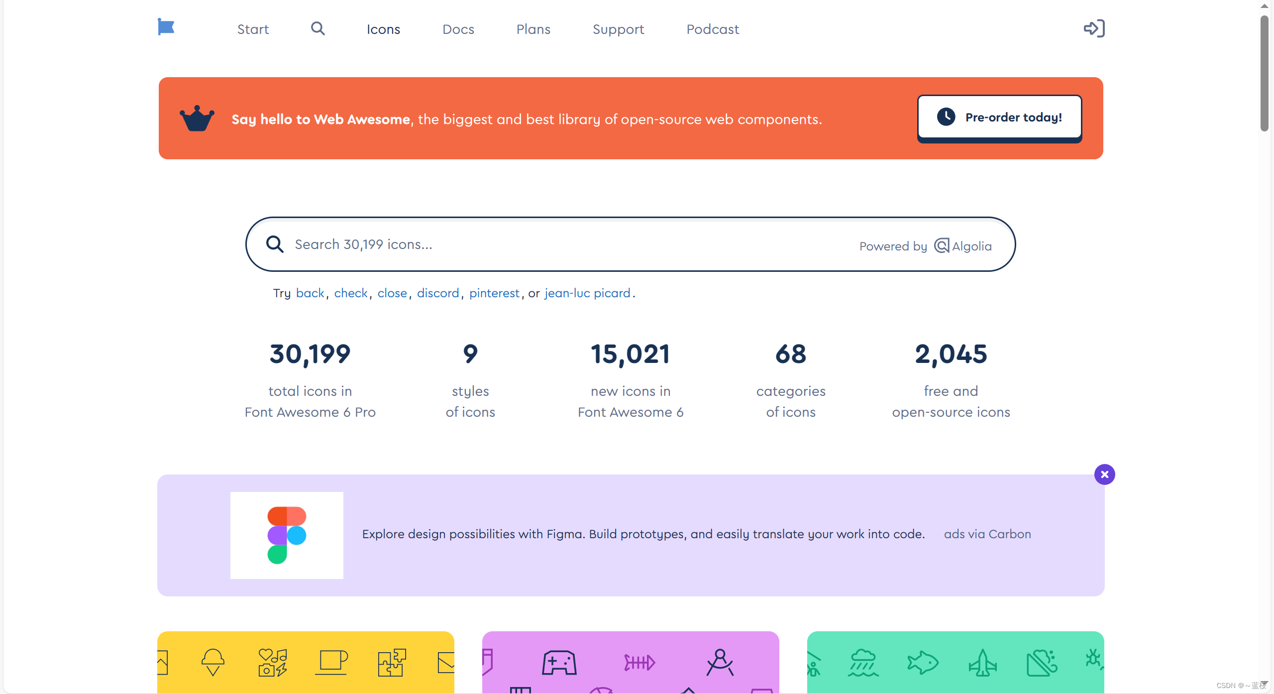Dismiss the Figma ad with purple X

[1105, 474]
